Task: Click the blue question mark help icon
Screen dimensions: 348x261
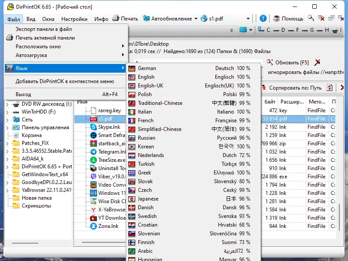Action: 263,18
